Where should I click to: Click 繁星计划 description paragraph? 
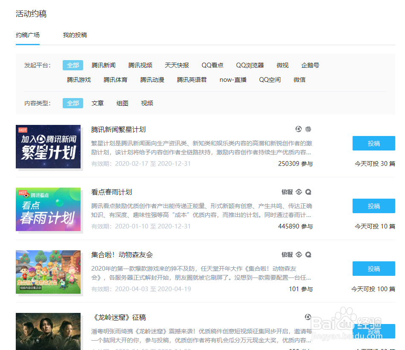tap(202, 148)
